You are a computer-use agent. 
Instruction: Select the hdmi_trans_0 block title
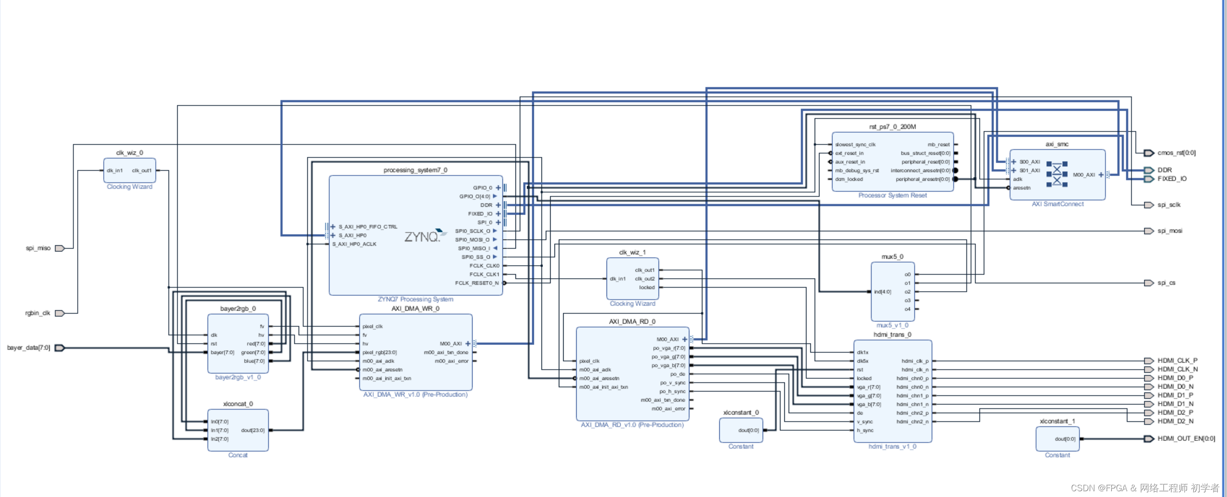[893, 334]
